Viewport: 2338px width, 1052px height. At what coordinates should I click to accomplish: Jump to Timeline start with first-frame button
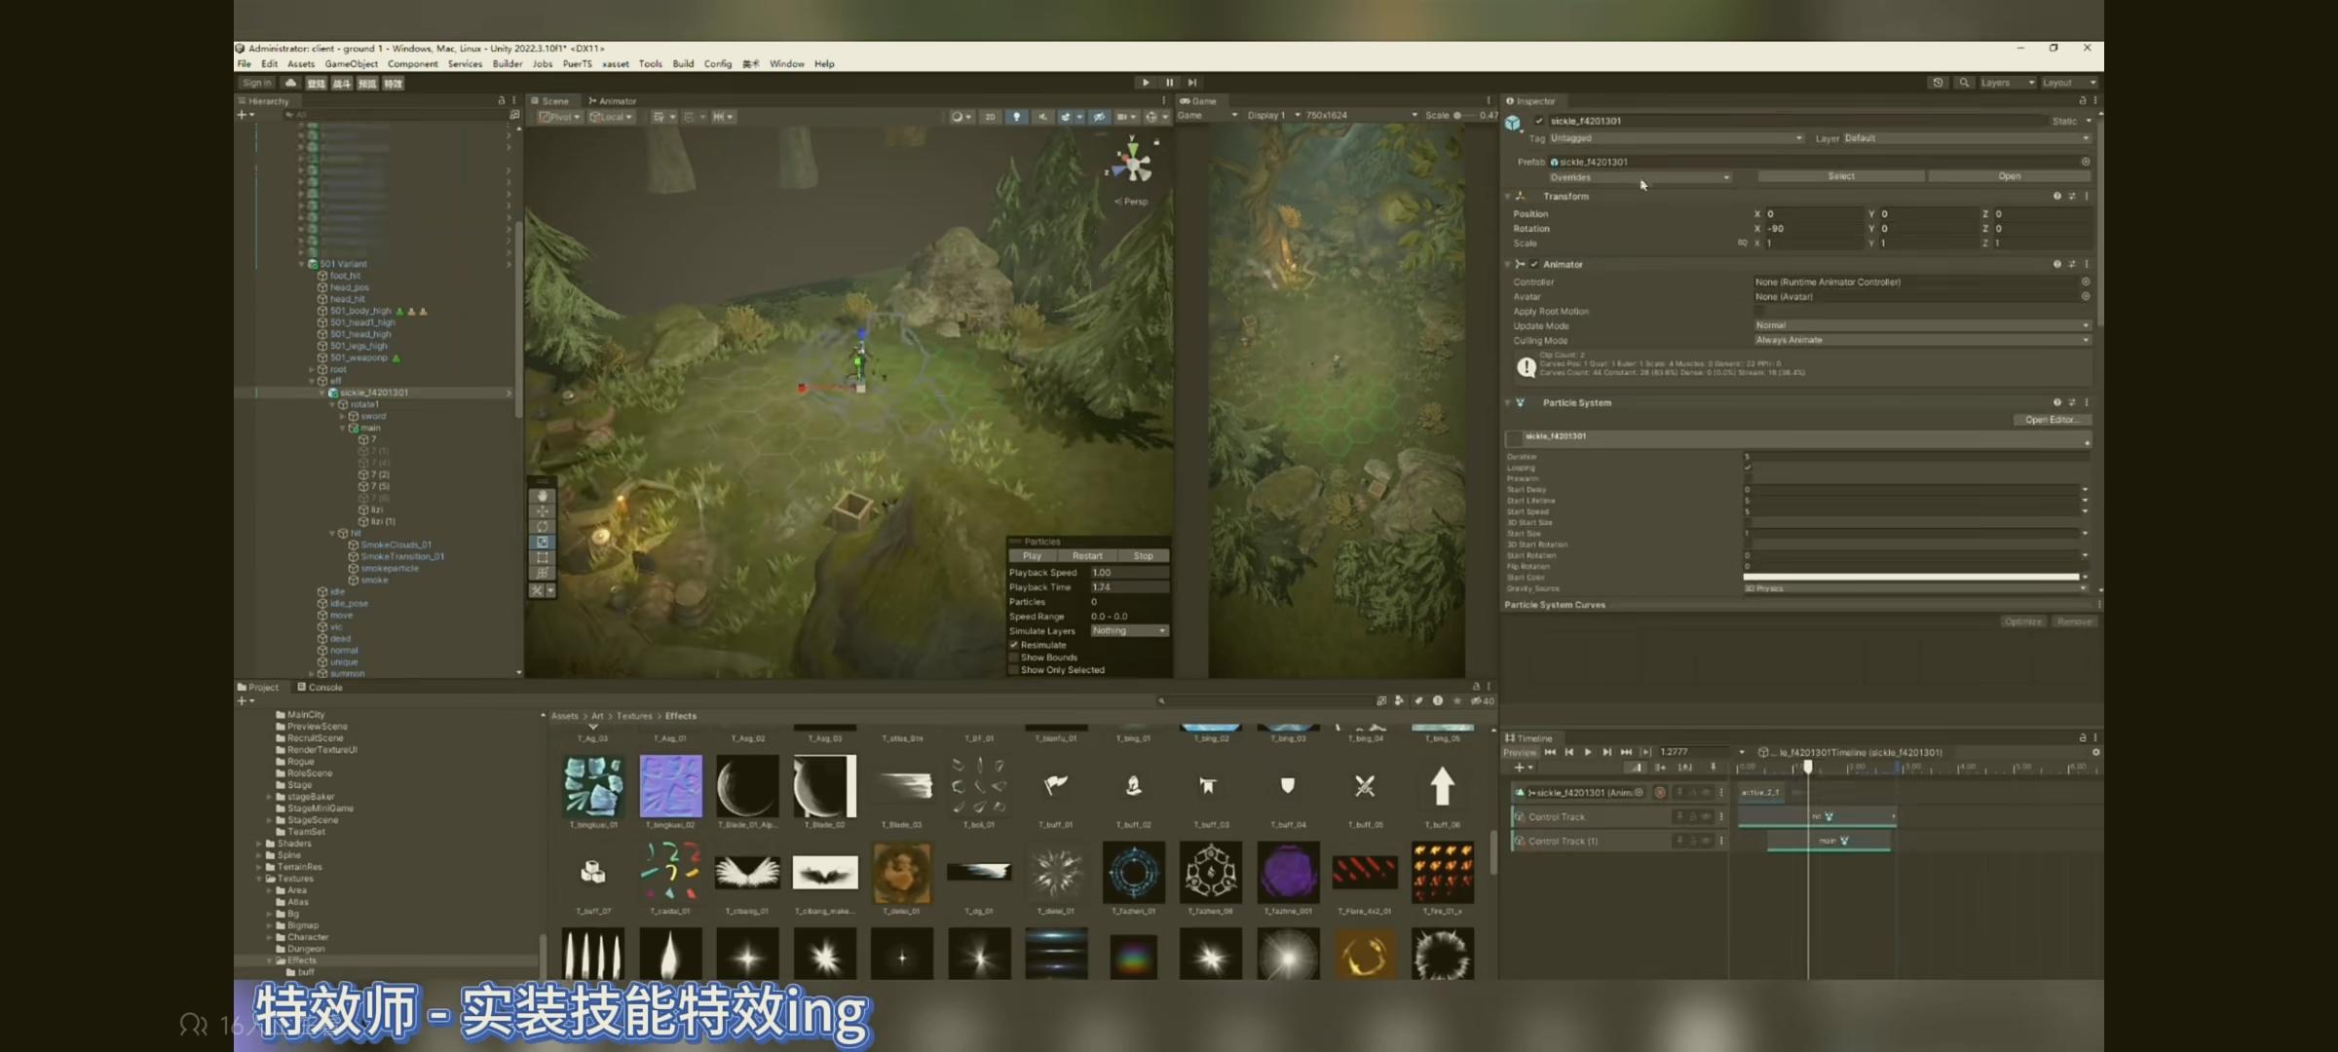point(1551,752)
